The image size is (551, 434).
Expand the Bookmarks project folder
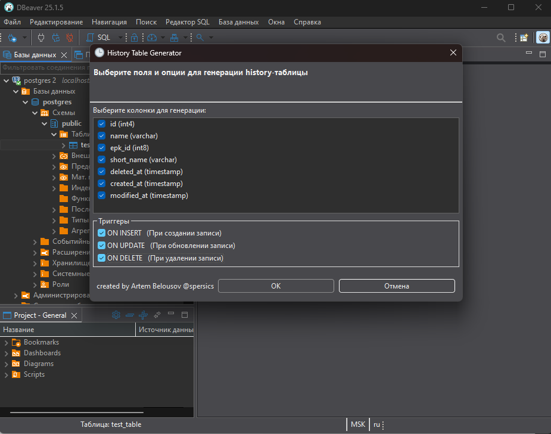pos(6,343)
